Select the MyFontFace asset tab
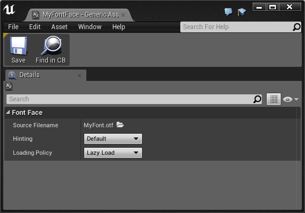The height and width of the screenshot is (213, 305). point(79,15)
